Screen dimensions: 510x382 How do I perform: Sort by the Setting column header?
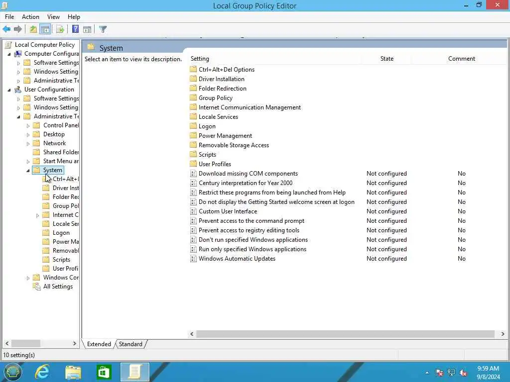275,59
